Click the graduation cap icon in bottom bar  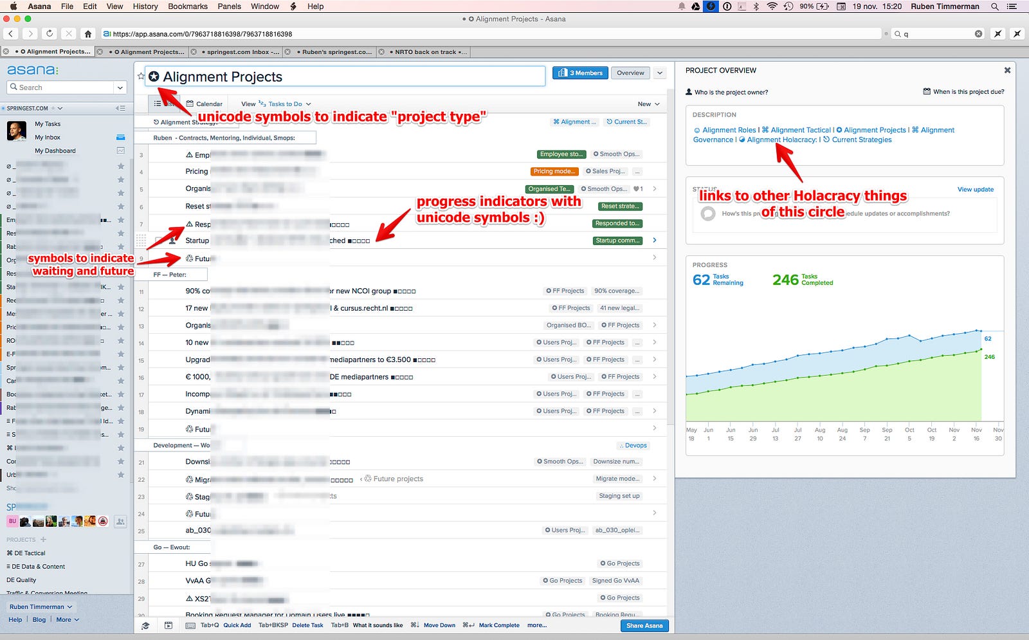click(146, 625)
